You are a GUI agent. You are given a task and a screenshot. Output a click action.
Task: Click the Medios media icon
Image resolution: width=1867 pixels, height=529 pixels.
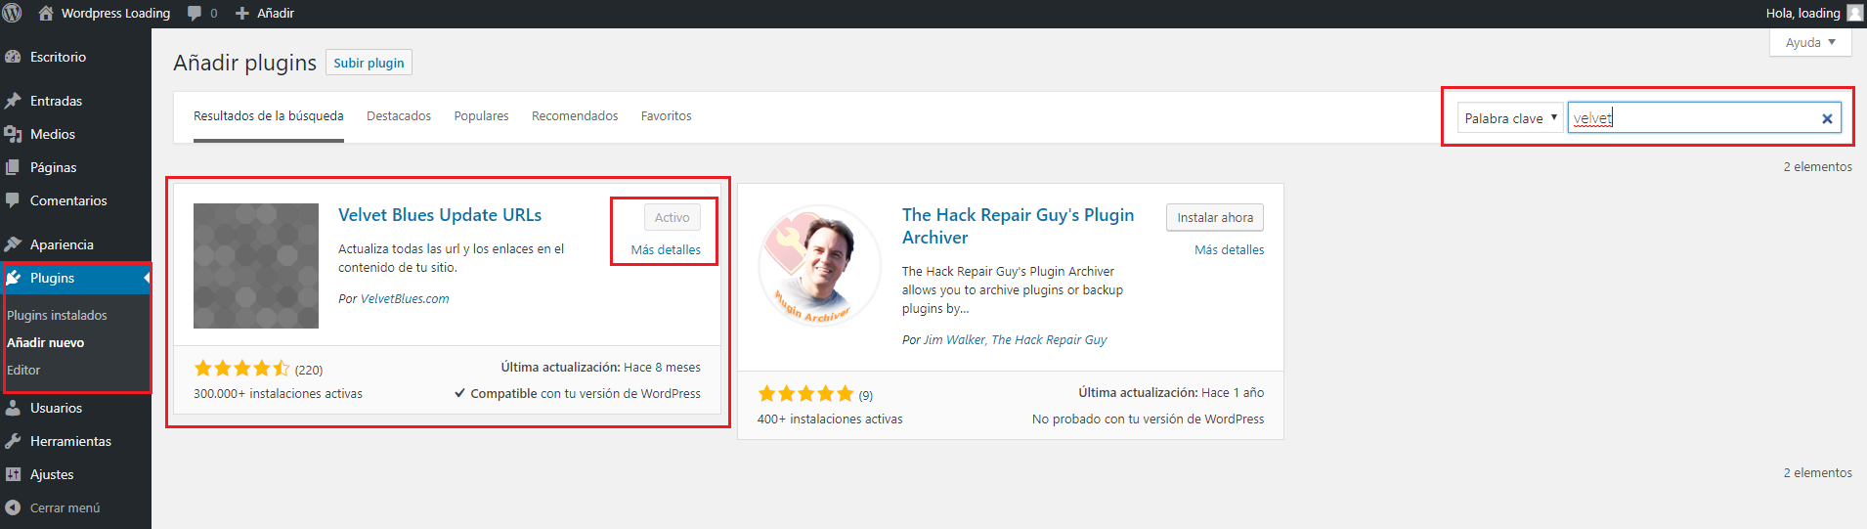click(x=14, y=134)
